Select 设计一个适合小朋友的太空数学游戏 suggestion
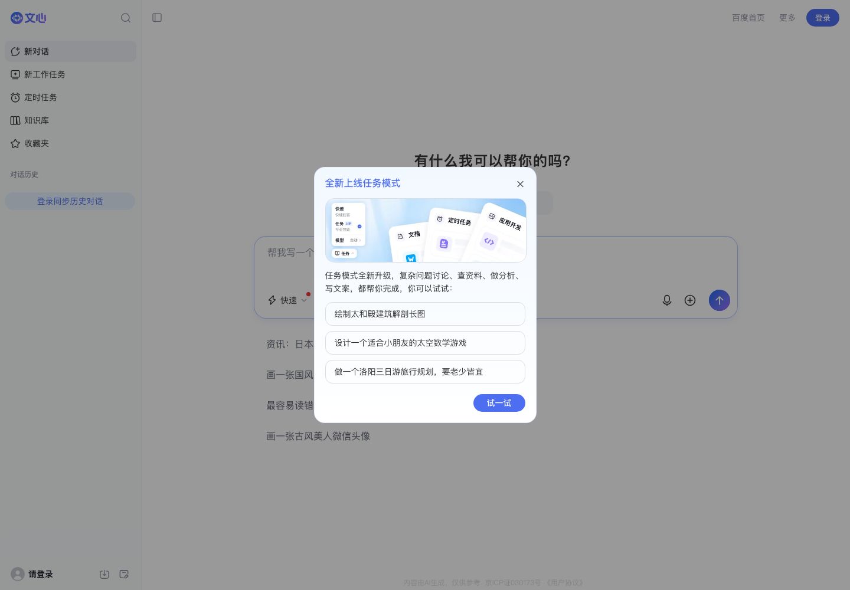 point(425,343)
